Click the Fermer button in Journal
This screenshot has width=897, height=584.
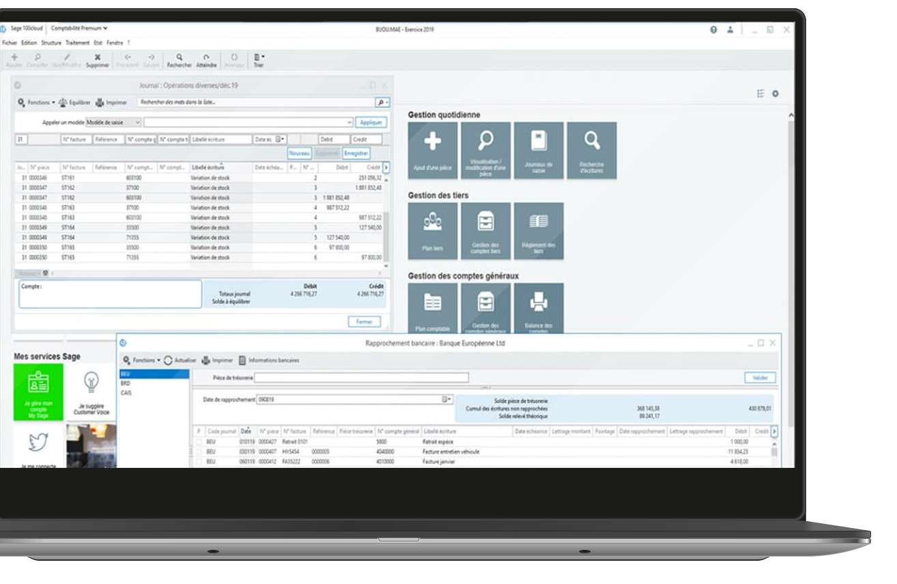pos(364,322)
